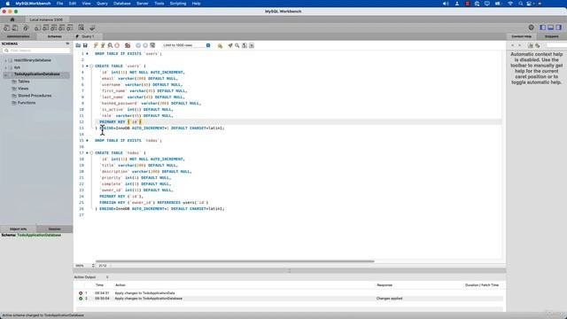Toggle autocommit mode in query toolbar
The image size is (567, 319).
pyautogui.click(x=152, y=45)
